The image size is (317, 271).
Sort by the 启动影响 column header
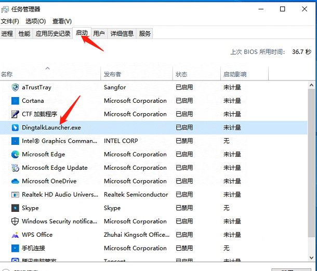click(244, 73)
